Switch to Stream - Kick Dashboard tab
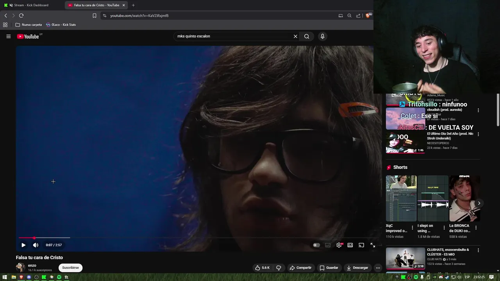 point(32,5)
